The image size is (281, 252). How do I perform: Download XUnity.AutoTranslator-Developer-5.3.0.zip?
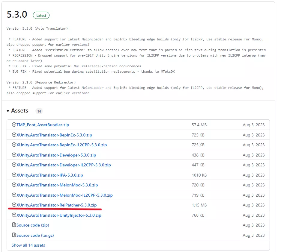[x=56, y=155]
